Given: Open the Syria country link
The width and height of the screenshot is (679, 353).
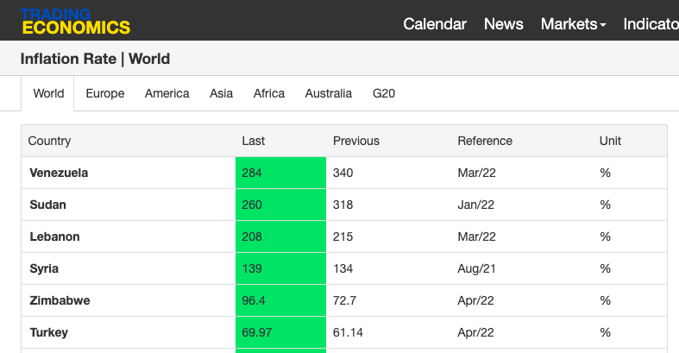Looking at the screenshot, I should click(x=44, y=269).
